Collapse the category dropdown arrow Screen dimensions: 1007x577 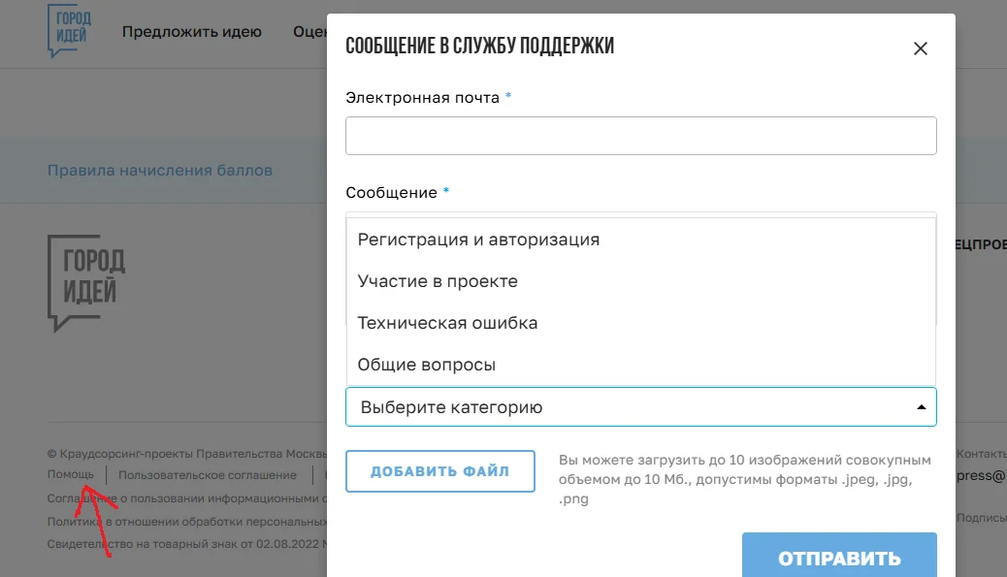(921, 407)
